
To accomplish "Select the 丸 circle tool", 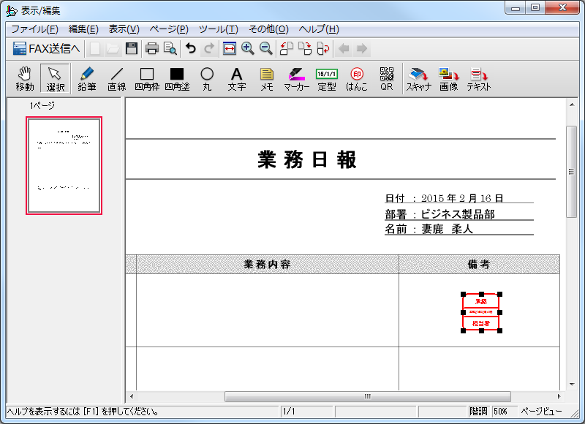I will click(x=207, y=79).
